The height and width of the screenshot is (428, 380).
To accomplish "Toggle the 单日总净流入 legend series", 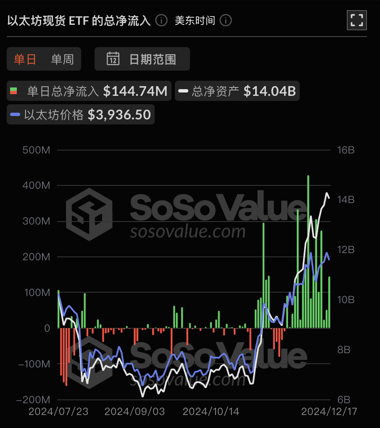I will pyautogui.click(x=89, y=91).
